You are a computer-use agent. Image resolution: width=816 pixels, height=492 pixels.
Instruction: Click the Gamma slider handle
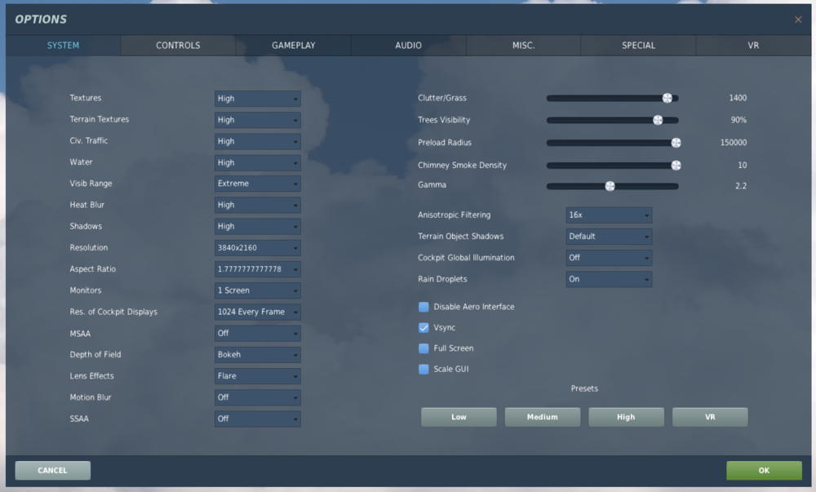(612, 185)
